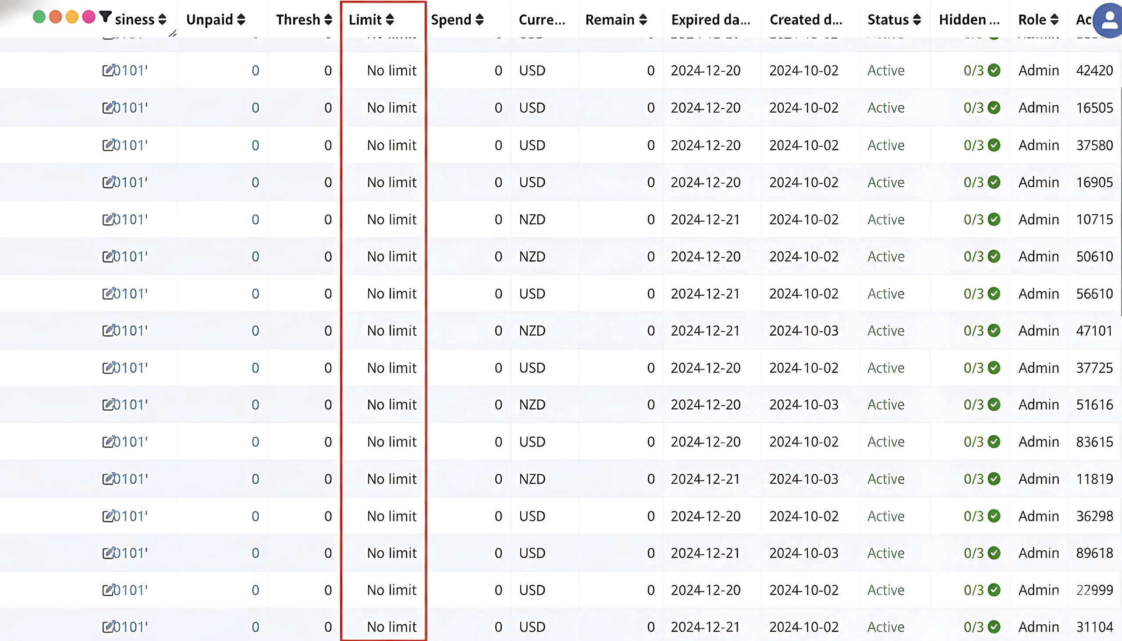Sort the table by Remain column
The height and width of the screenshot is (641, 1122).
pos(643,19)
